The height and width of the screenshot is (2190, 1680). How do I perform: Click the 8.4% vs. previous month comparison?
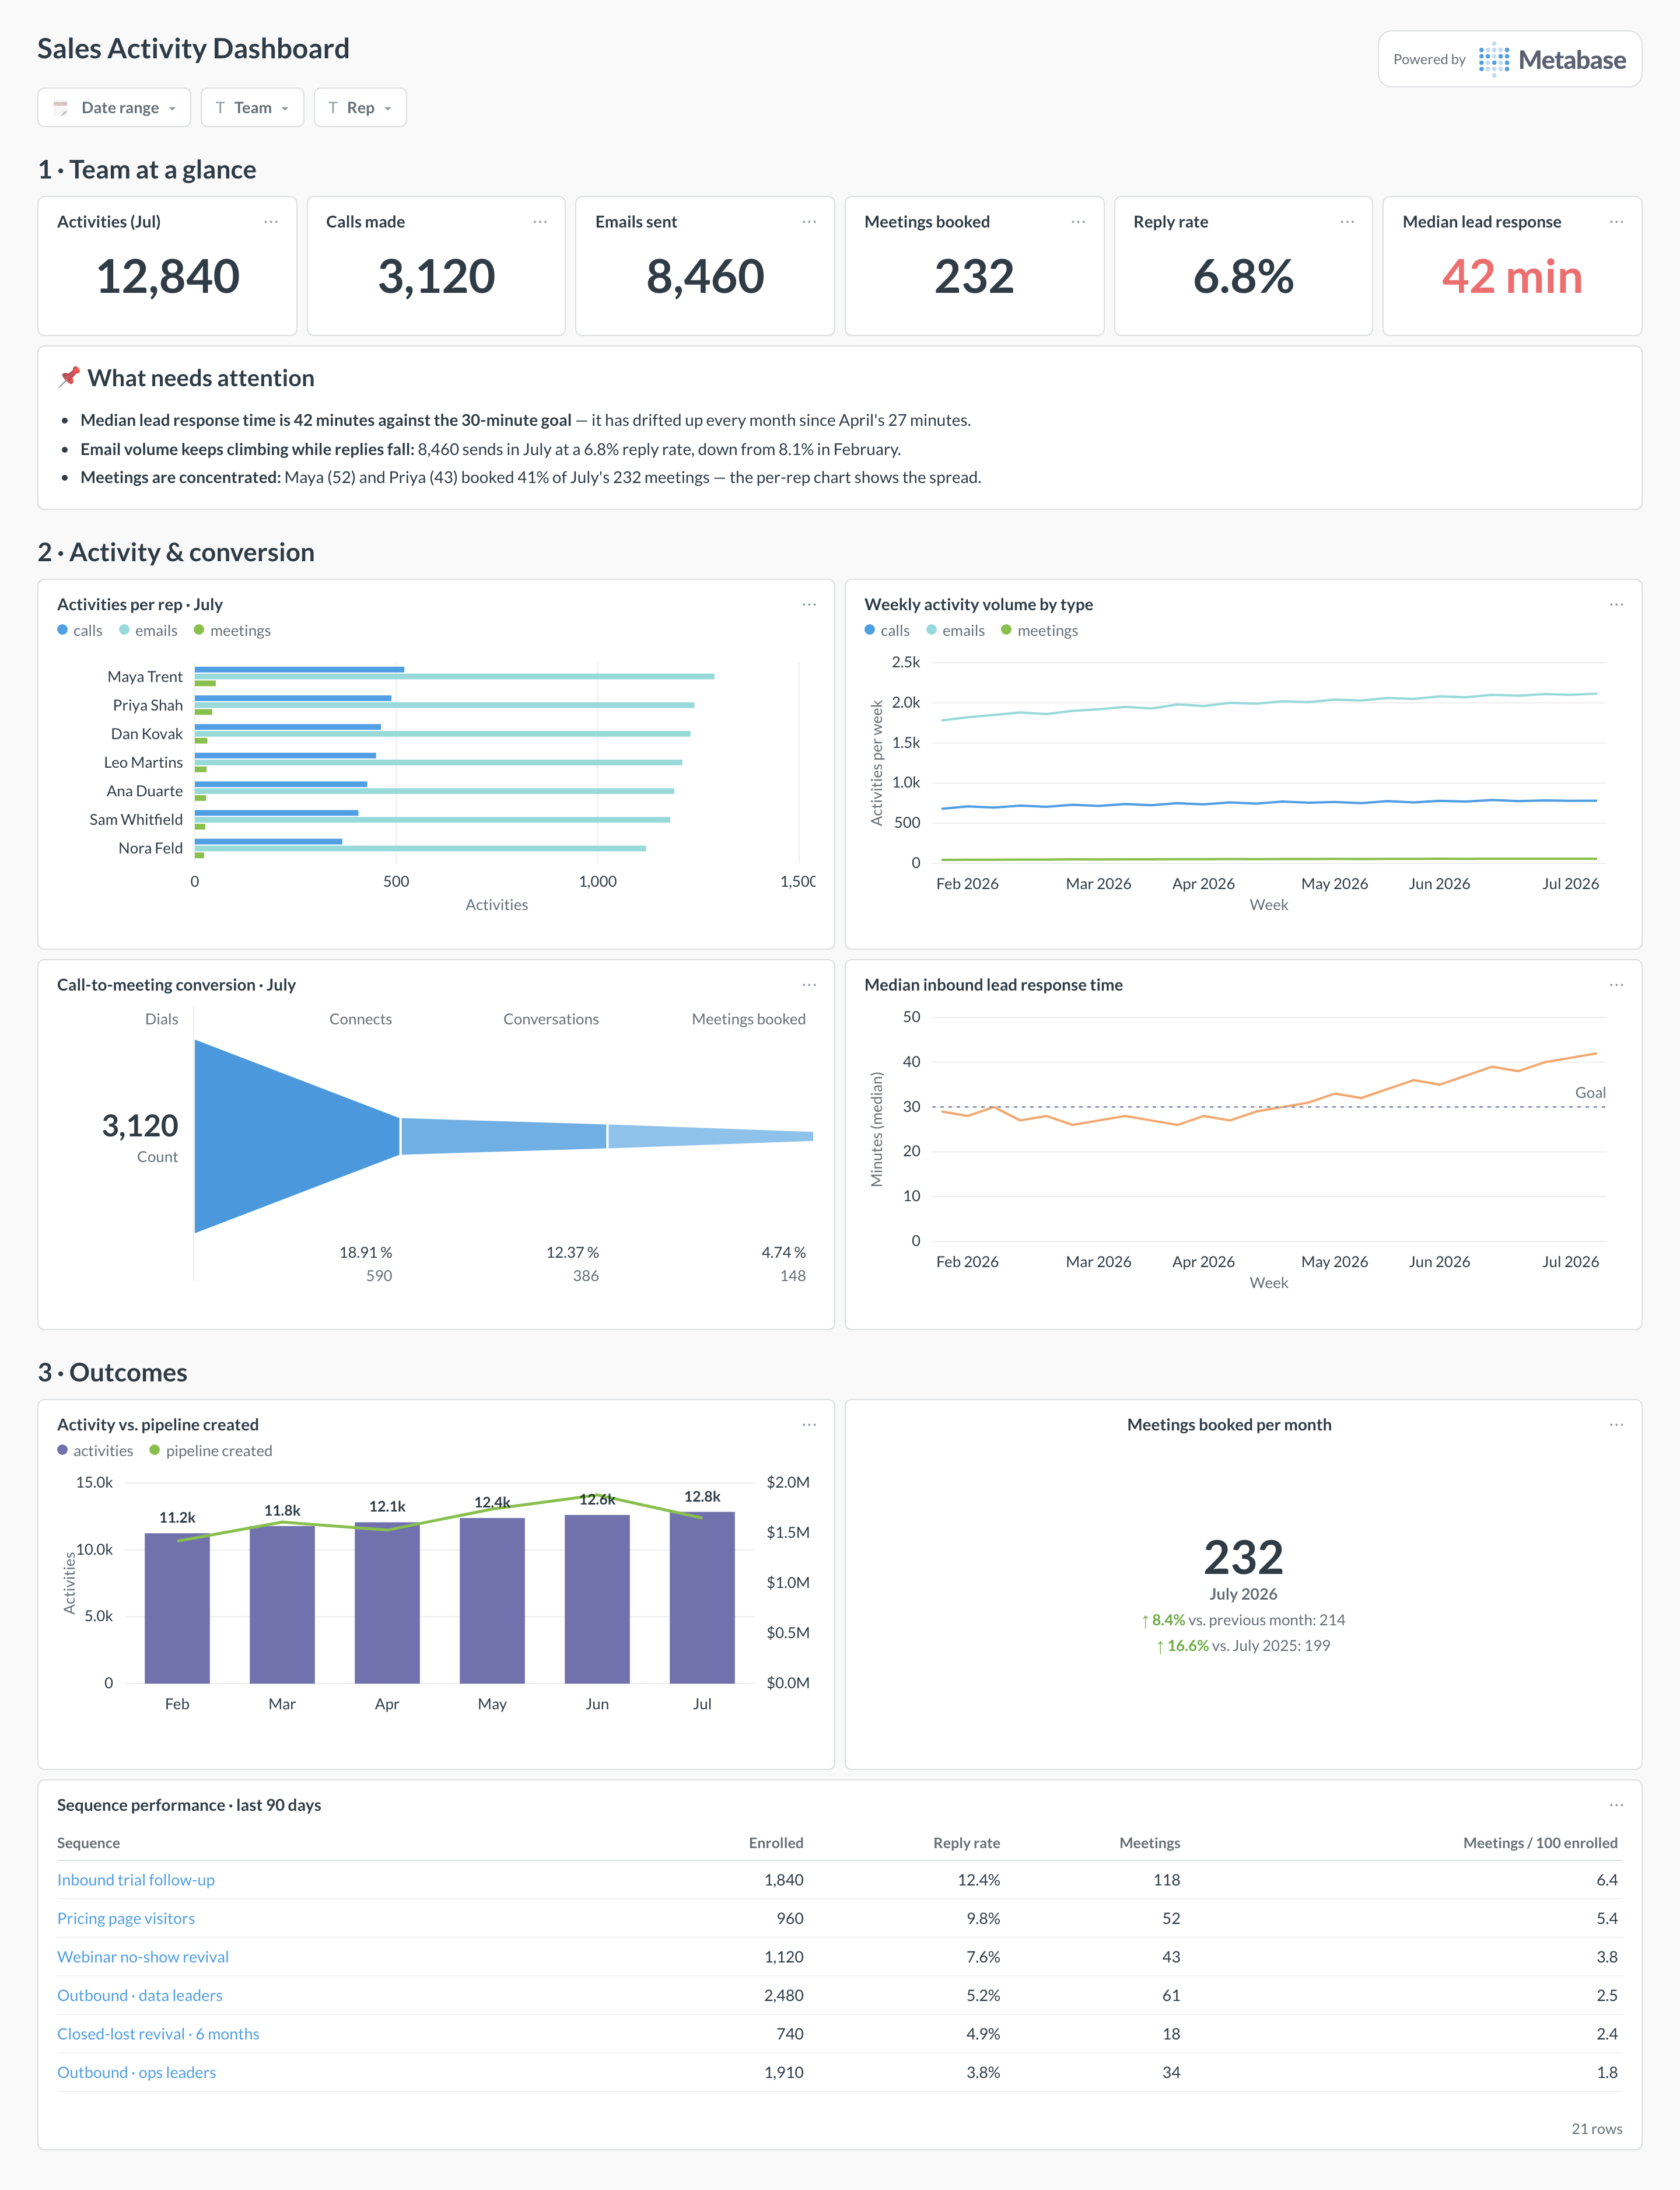[1243, 1620]
